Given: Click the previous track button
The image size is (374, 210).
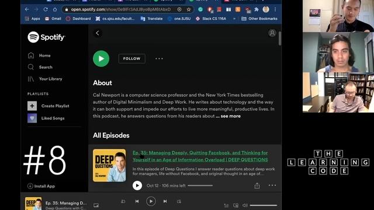Looking at the screenshot, I should [137, 201].
